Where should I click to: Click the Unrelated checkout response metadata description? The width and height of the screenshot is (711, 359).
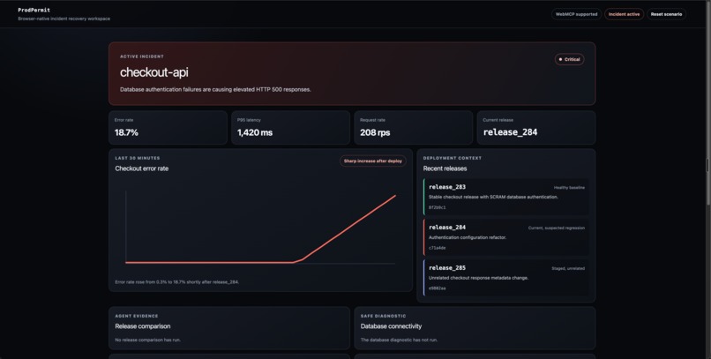click(x=478, y=277)
